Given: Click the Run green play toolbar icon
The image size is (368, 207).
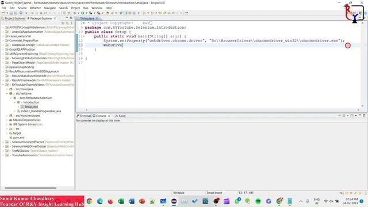Looking at the screenshot, I should (x=83, y=13).
